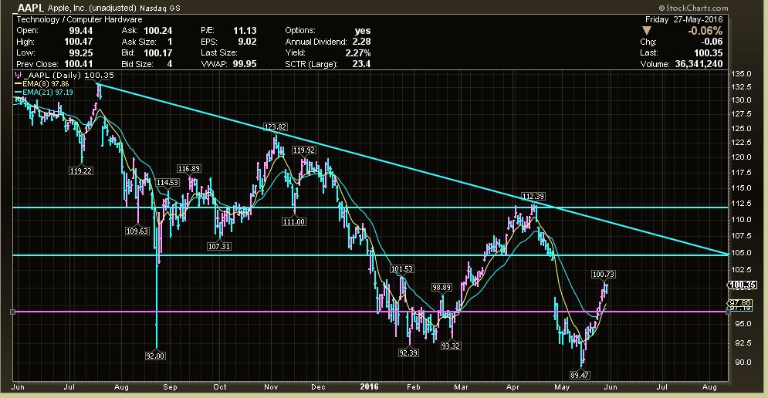Click the 105.0 price axis label
The width and height of the screenshot is (768, 398).
[x=742, y=252]
